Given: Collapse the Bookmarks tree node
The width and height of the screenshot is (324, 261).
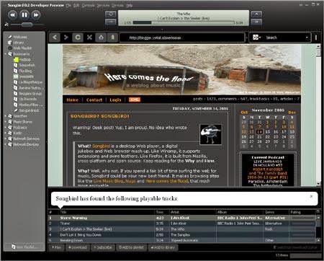Looking at the screenshot, I should [6, 54].
